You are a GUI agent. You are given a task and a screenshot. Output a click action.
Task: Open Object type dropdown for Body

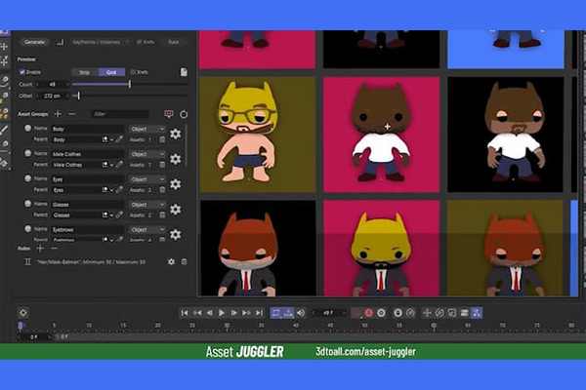pyautogui.click(x=147, y=129)
